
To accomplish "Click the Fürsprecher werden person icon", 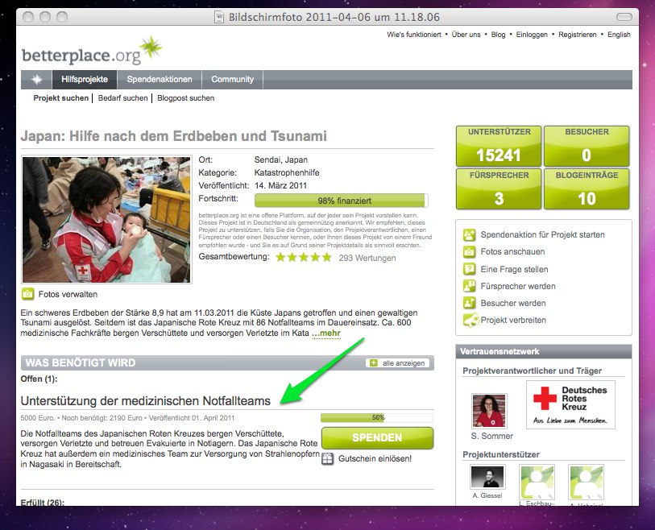I will pyautogui.click(x=467, y=285).
